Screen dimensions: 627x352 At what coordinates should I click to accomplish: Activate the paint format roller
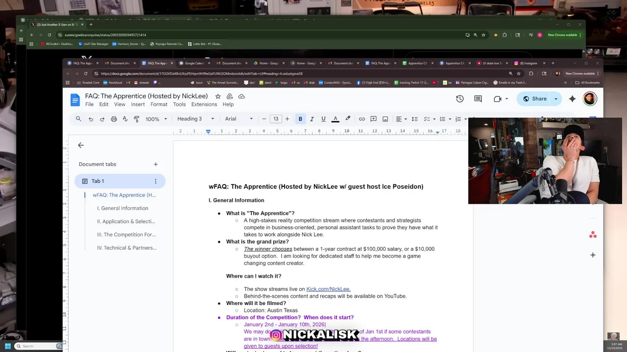point(137,119)
